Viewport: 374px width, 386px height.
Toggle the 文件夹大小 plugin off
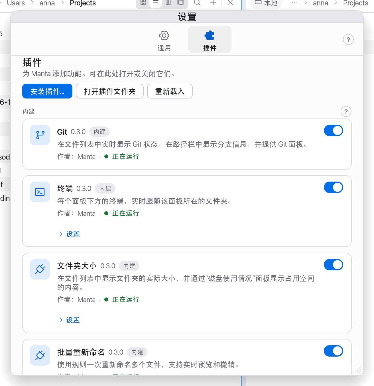click(334, 265)
